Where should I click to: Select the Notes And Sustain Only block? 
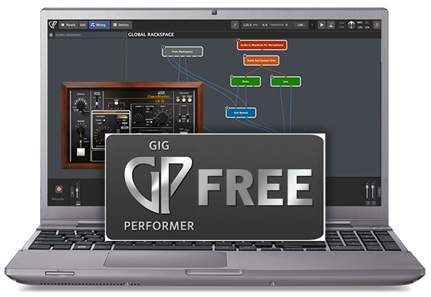pos(260,60)
